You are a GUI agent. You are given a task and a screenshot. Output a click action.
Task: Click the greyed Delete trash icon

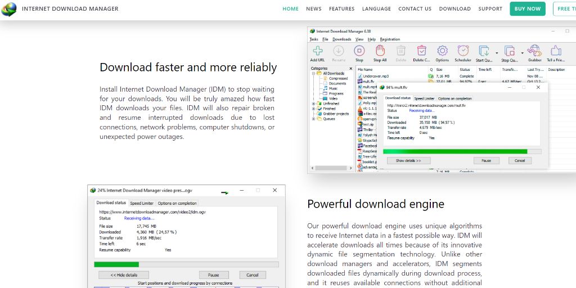click(400, 51)
